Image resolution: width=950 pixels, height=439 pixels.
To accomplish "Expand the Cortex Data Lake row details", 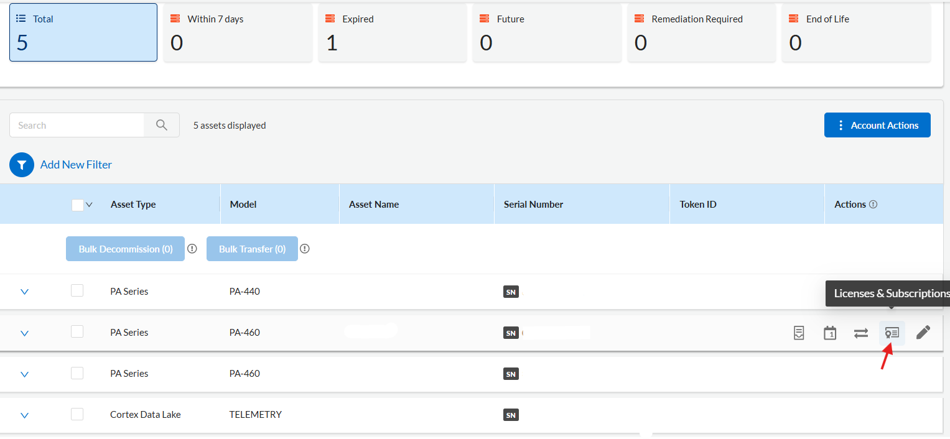I will 25,415.
